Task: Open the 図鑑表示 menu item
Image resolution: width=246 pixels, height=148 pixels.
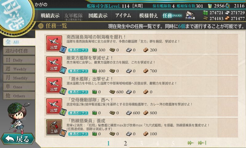Action: coord(98,15)
